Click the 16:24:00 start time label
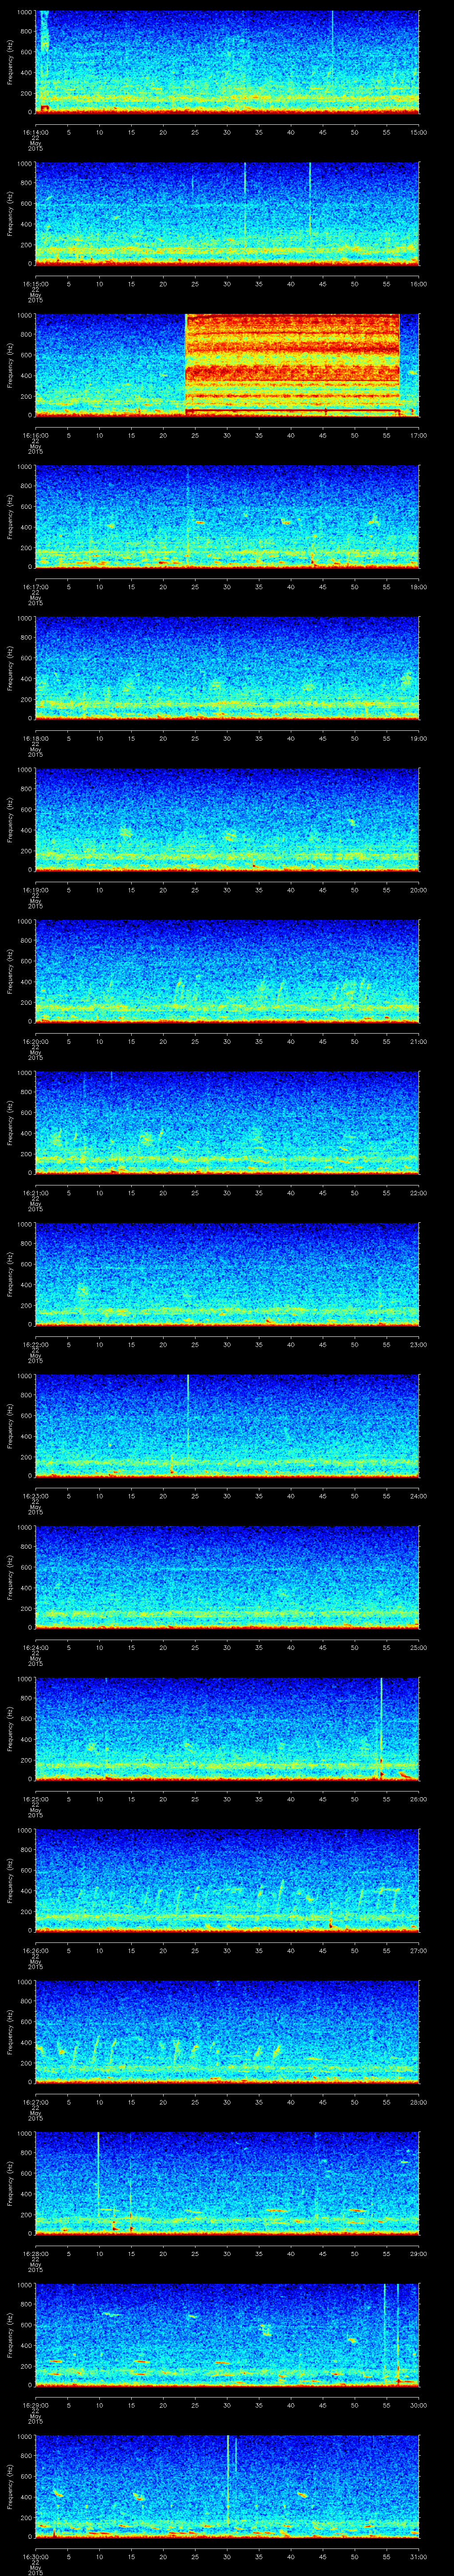454x2576 pixels. [35, 1647]
